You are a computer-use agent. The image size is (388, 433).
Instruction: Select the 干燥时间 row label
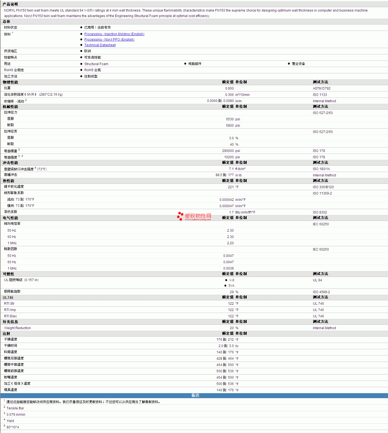tap(10, 346)
